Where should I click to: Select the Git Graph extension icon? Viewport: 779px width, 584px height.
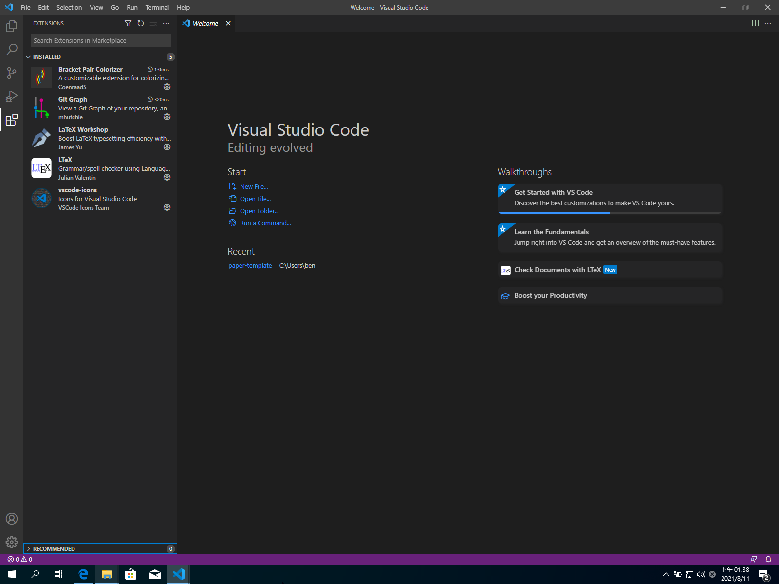tap(41, 108)
